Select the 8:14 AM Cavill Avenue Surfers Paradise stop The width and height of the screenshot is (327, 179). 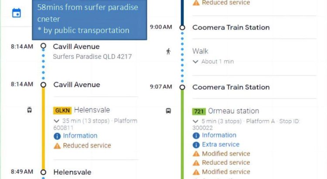point(76,47)
